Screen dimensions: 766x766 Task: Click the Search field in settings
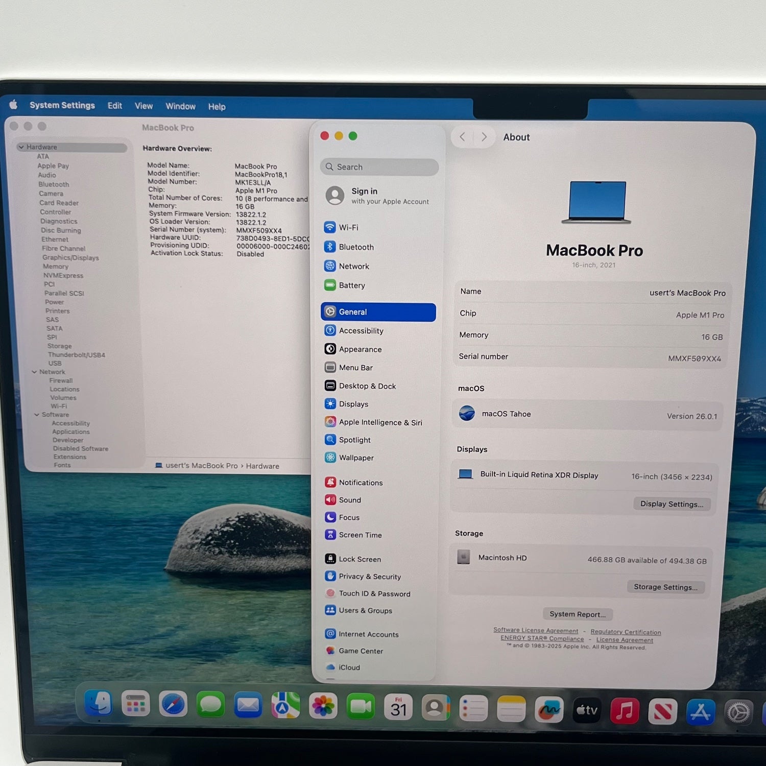click(379, 167)
